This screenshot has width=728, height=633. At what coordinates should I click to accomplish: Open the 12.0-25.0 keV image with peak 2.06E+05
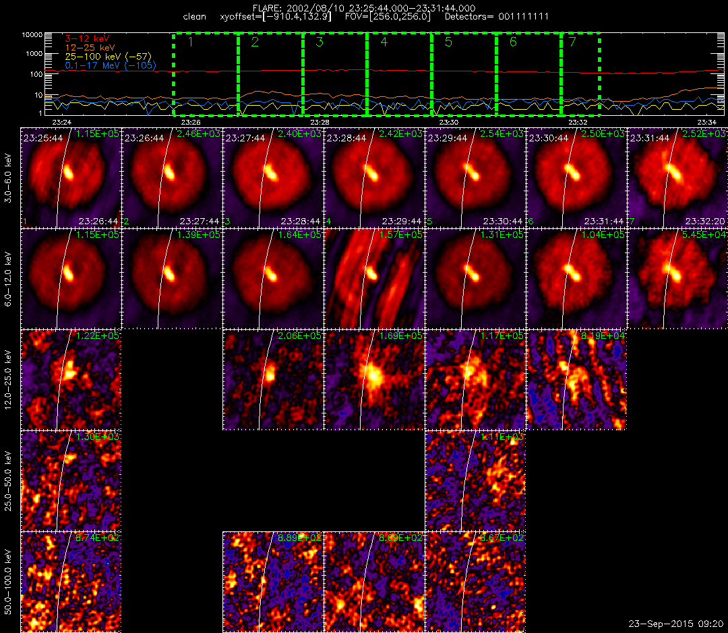pyautogui.click(x=273, y=380)
